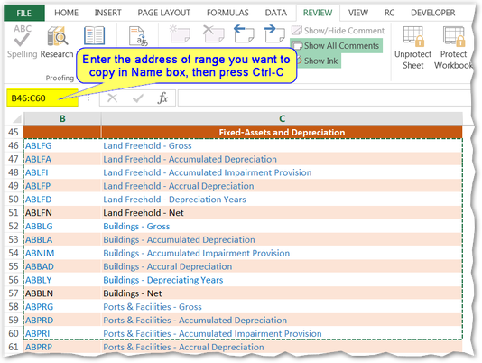Click the Protect Workbook button
The height and width of the screenshot is (363, 482).
click(453, 48)
